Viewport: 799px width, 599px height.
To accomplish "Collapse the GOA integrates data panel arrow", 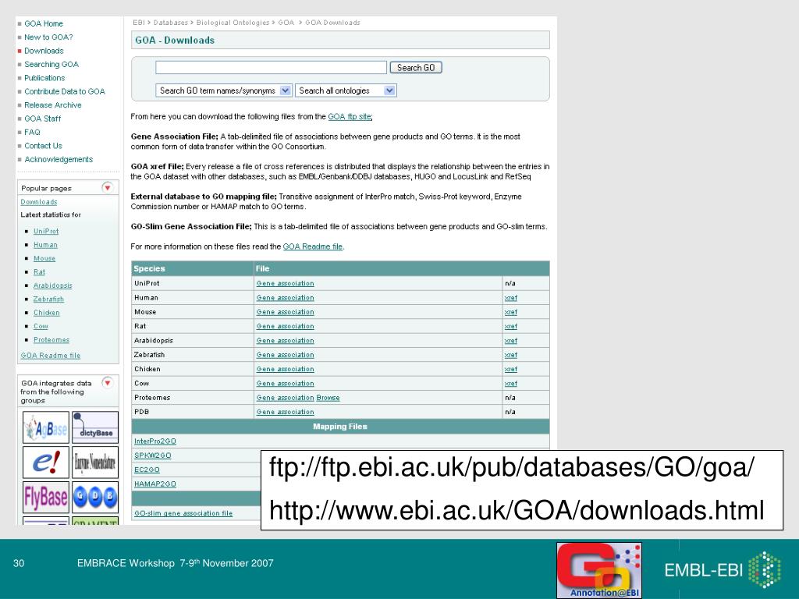I will [x=108, y=382].
